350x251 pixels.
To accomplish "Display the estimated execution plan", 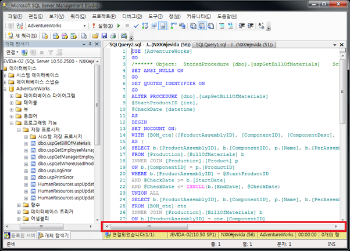I will pos(145,26).
